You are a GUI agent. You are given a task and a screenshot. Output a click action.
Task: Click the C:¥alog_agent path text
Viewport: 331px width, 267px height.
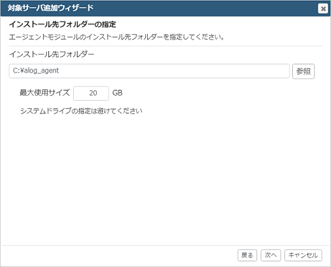tap(36, 71)
